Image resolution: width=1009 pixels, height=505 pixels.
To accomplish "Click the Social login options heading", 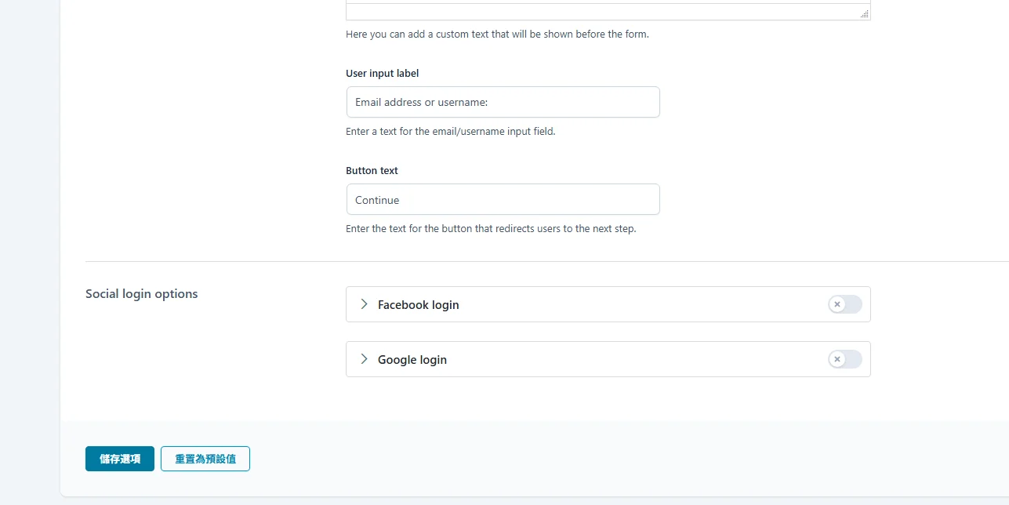I will [142, 294].
